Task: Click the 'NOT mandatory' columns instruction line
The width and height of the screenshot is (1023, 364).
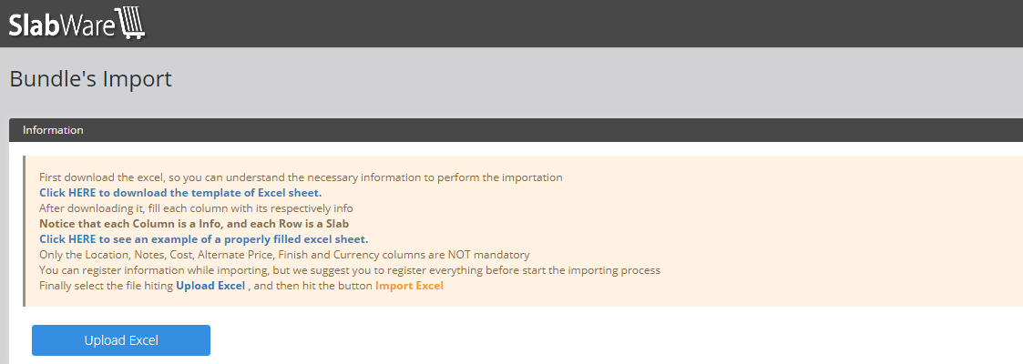Action: 284,255
